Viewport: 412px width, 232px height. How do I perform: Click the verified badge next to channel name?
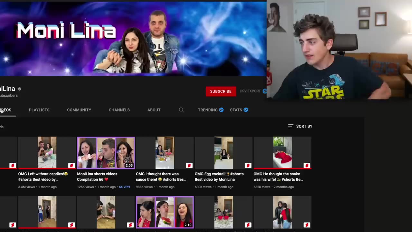point(20,89)
